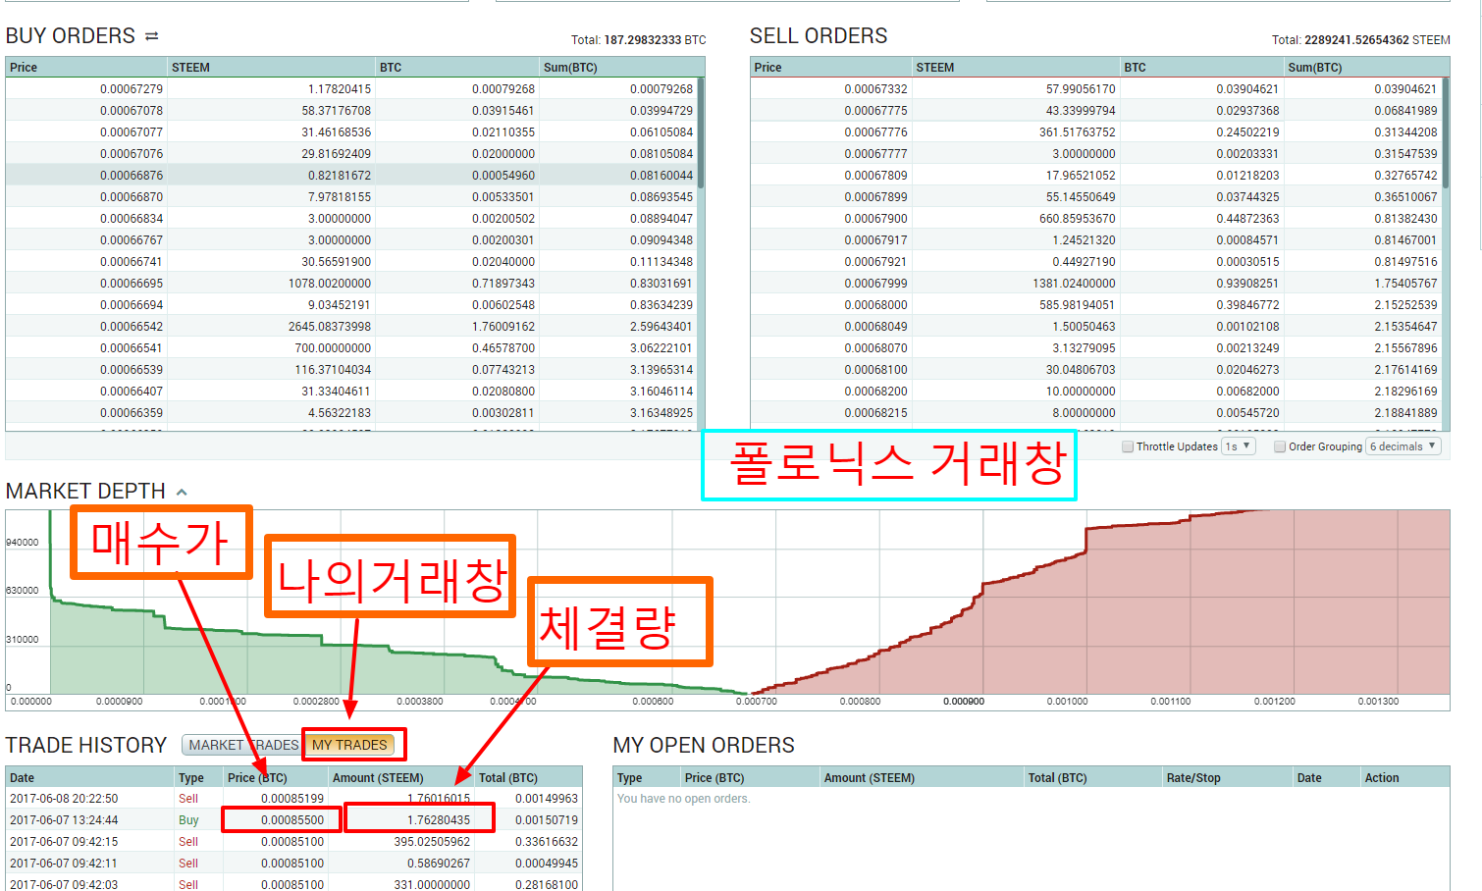Switch to the MARKET TRADES tab
1482x891 pixels.
coord(240,745)
